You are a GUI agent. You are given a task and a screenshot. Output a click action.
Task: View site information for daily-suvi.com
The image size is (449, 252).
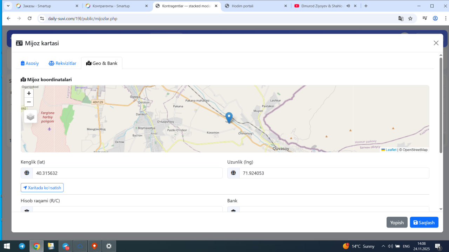[42, 19]
